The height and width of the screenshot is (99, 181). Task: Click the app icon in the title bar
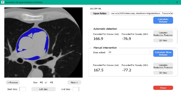[3, 2]
